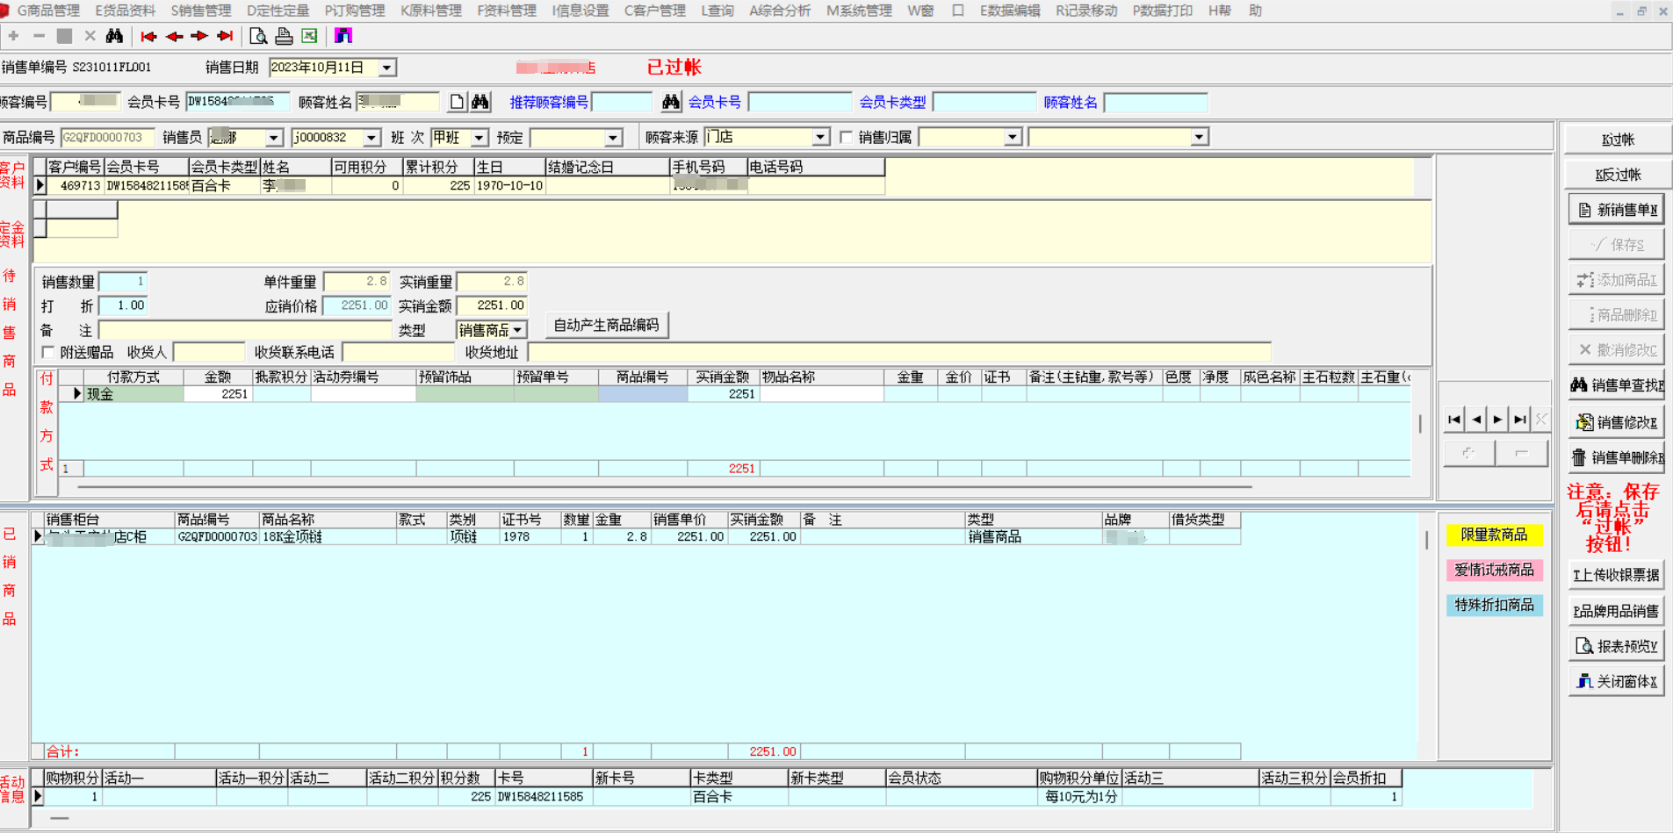Click the 销售数量 input field
This screenshot has width=1673, height=833.
point(123,282)
